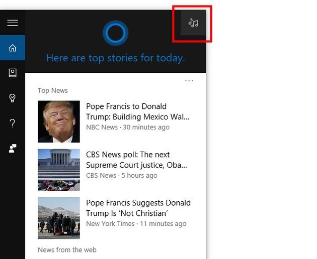Open the Notebook icon in sidebar
The width and height of the screenshot is (317, 259).
[13, 73]
